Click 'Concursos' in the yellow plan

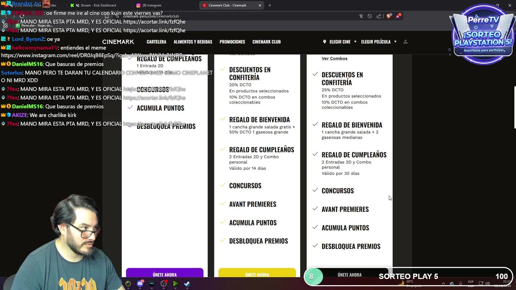(x=245, y=186)
